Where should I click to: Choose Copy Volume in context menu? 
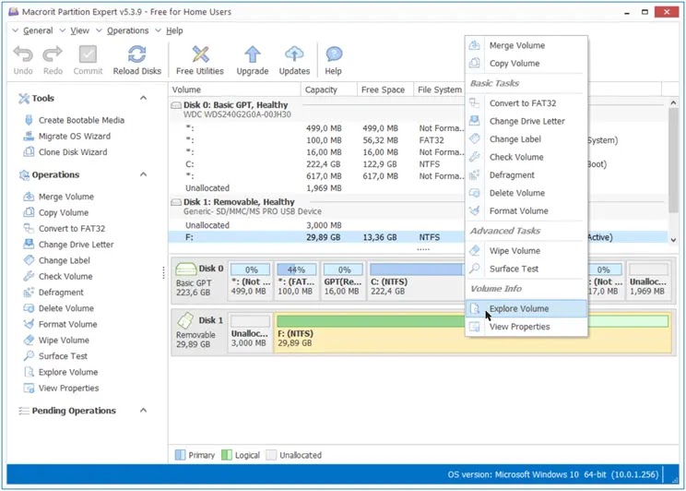click(x=526, y=64)
